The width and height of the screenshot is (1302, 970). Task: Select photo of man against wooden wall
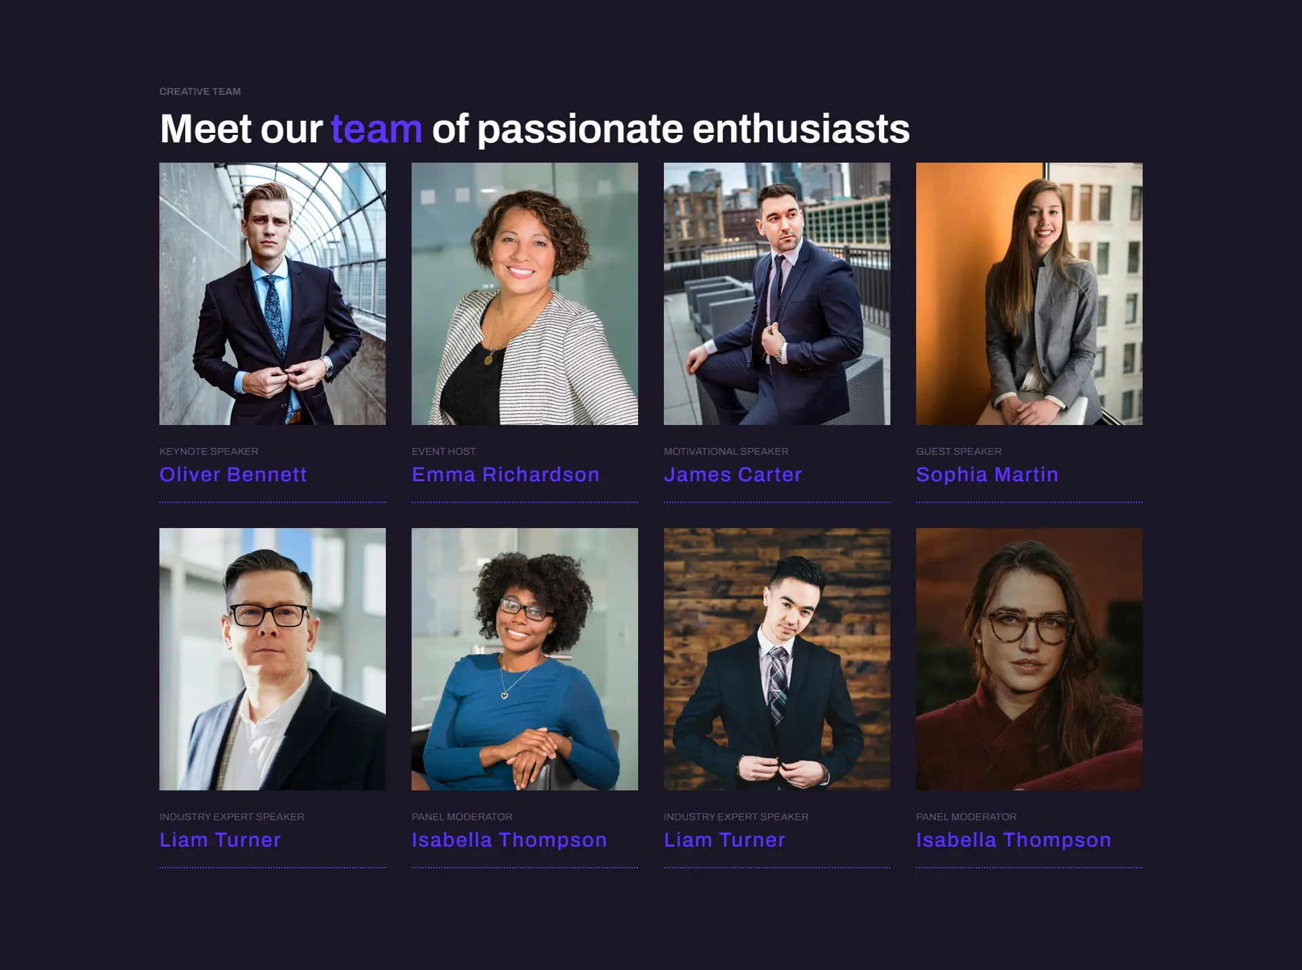click(x=776, y=659)
